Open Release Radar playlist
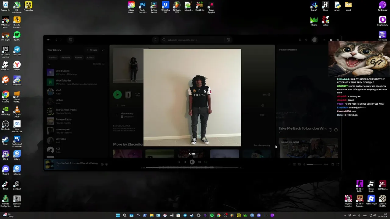This screenshot has width=390, height=219. pos(76,121)
